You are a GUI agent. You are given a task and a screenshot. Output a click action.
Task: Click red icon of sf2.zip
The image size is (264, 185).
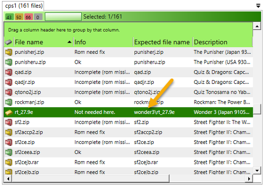click(x=9, y=122)
